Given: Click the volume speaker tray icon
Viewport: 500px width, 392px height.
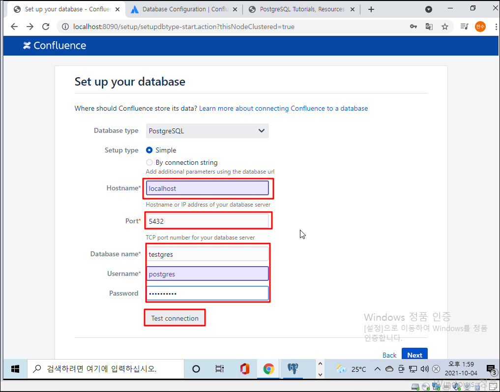Looking at the screenshot, I should 424,369.
